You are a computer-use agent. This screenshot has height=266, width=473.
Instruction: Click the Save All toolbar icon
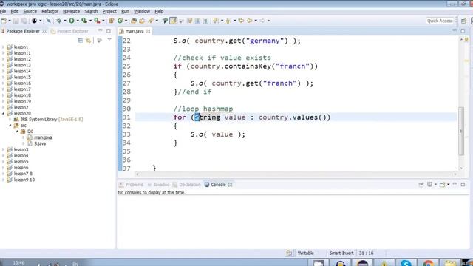click(24, 21)
